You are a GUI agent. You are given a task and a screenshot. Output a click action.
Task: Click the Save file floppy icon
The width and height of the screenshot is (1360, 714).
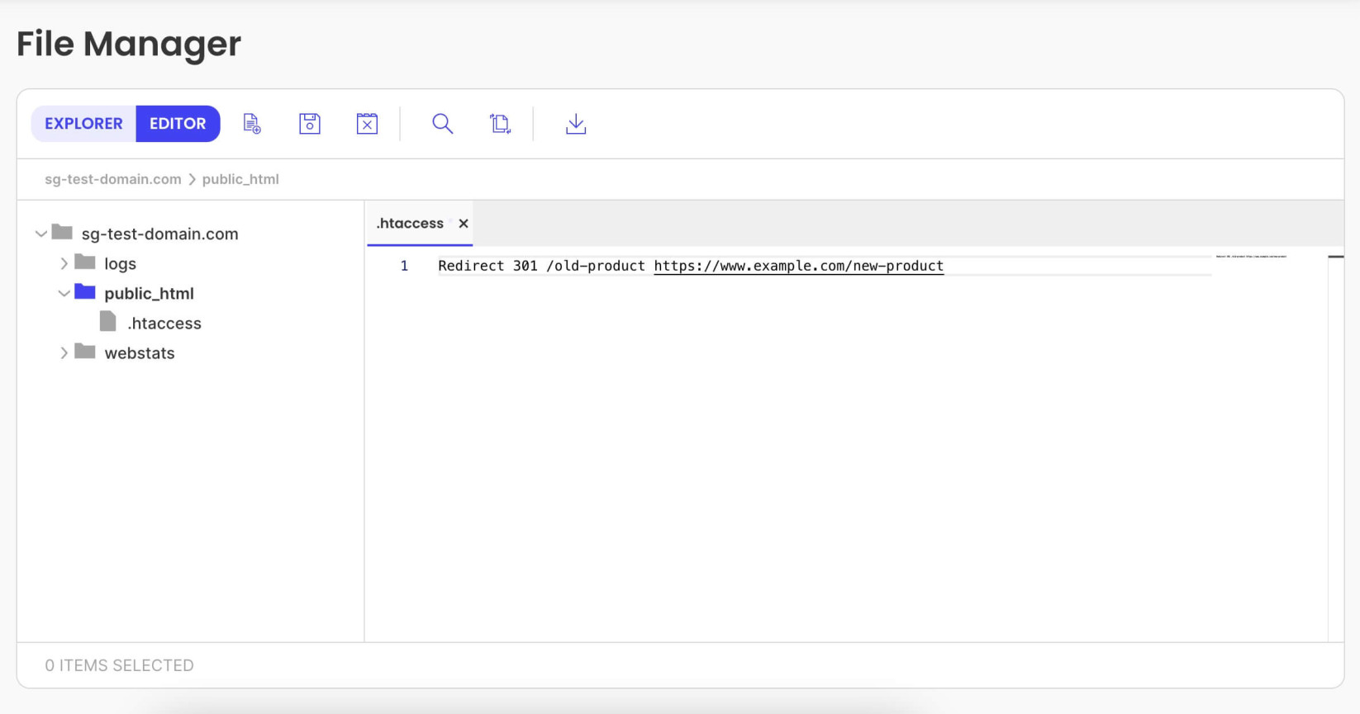(x=310, y=124)
